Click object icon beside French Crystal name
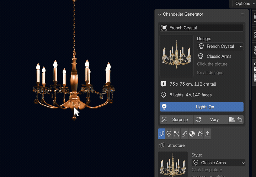Screen dimensions: 256x177 [164, 28]
